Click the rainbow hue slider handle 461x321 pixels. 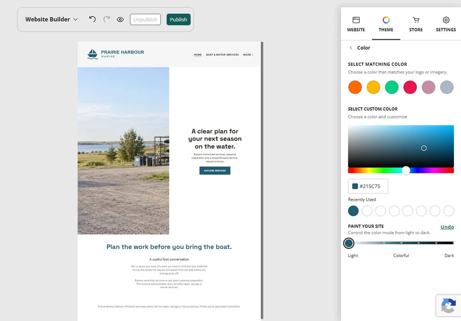[406, 171]
